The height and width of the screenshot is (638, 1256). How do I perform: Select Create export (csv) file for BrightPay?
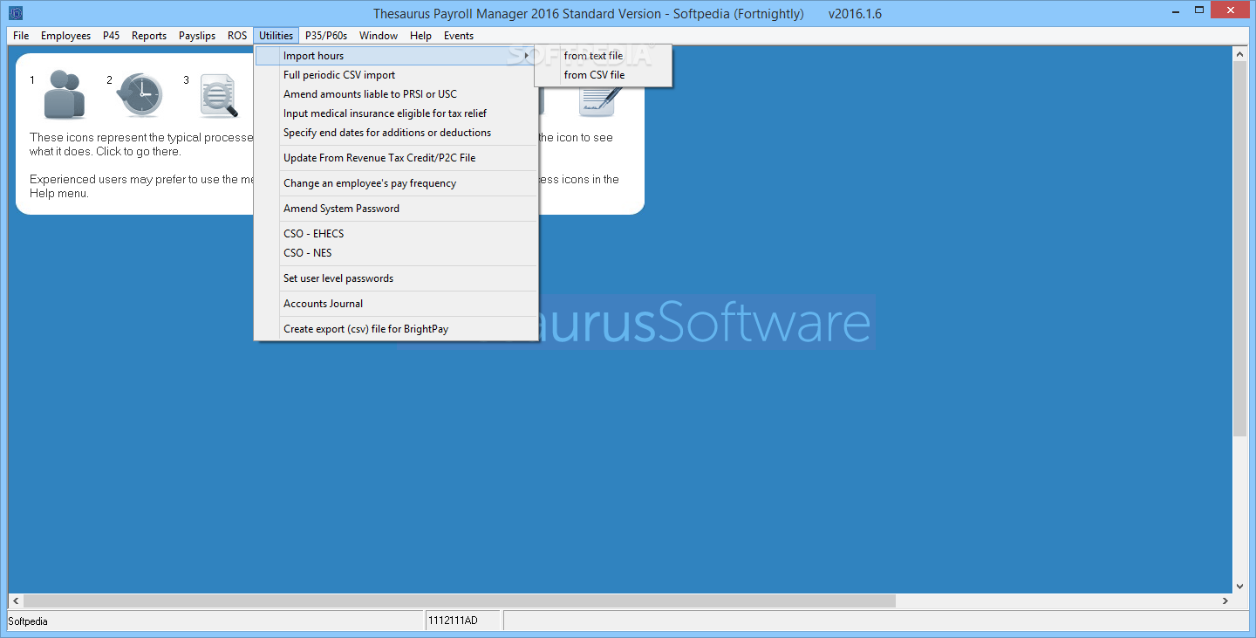tap(396, 329)
